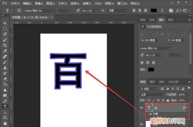Select the Sharpen tool triangle icon
Screen dimensions: 193x127
[x=5, y=90]
